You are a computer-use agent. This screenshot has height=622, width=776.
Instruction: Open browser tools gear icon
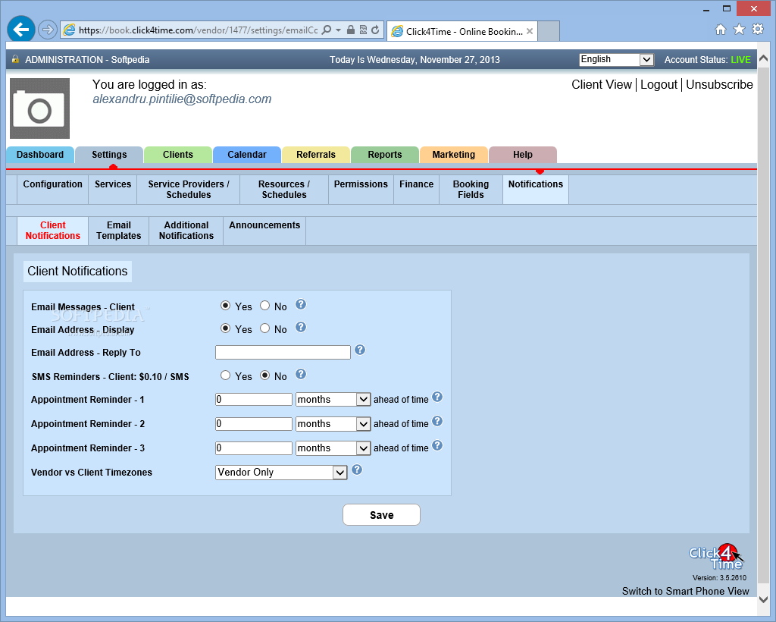[x=758, y=30]
